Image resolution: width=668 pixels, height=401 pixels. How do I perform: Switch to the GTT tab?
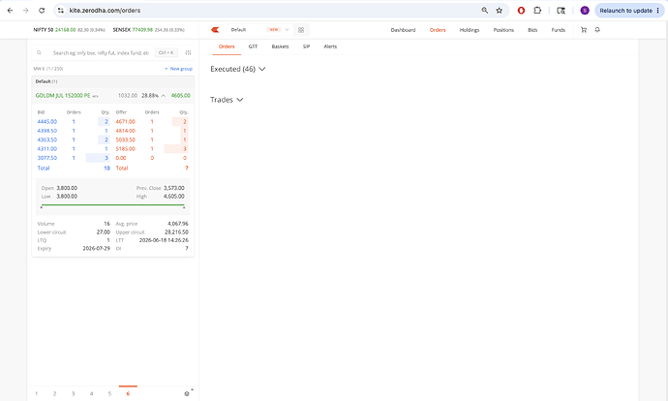pos(253,46)
